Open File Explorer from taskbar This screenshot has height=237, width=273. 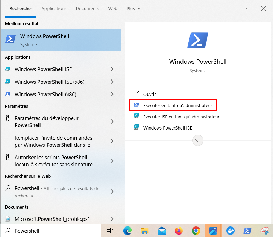(144, 231)
